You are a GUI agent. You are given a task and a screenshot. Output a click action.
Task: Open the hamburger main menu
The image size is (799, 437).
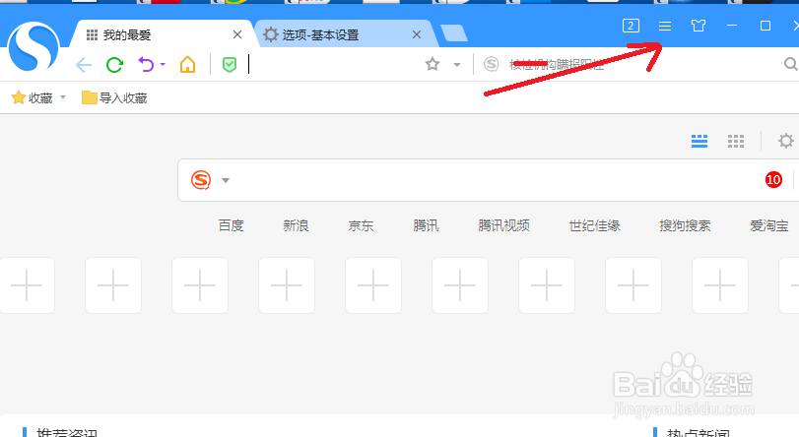664,26
